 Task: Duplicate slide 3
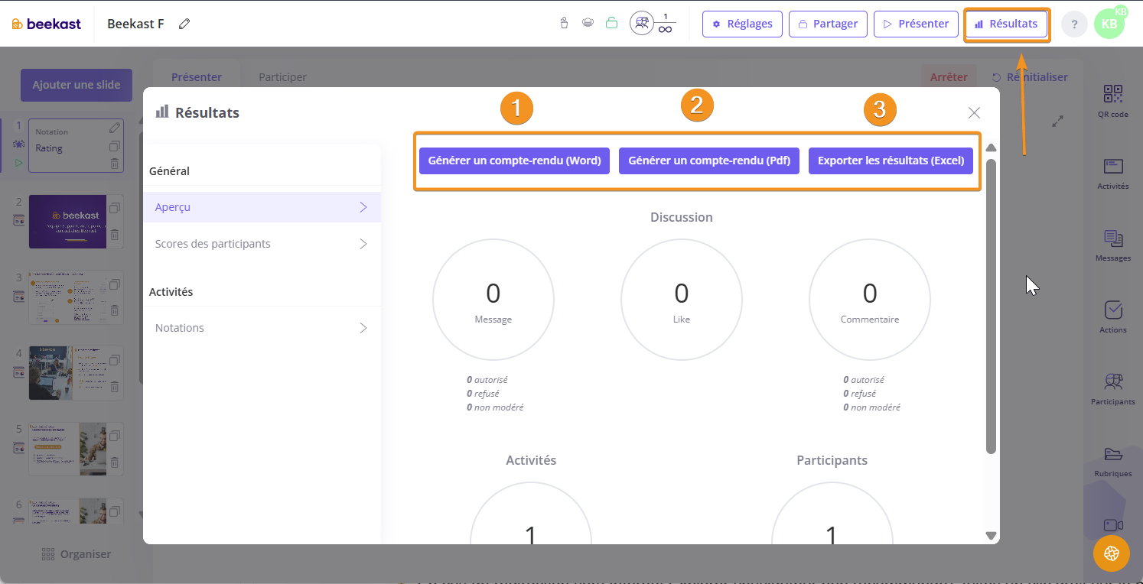pyautogui.click(x=114, y=284)
